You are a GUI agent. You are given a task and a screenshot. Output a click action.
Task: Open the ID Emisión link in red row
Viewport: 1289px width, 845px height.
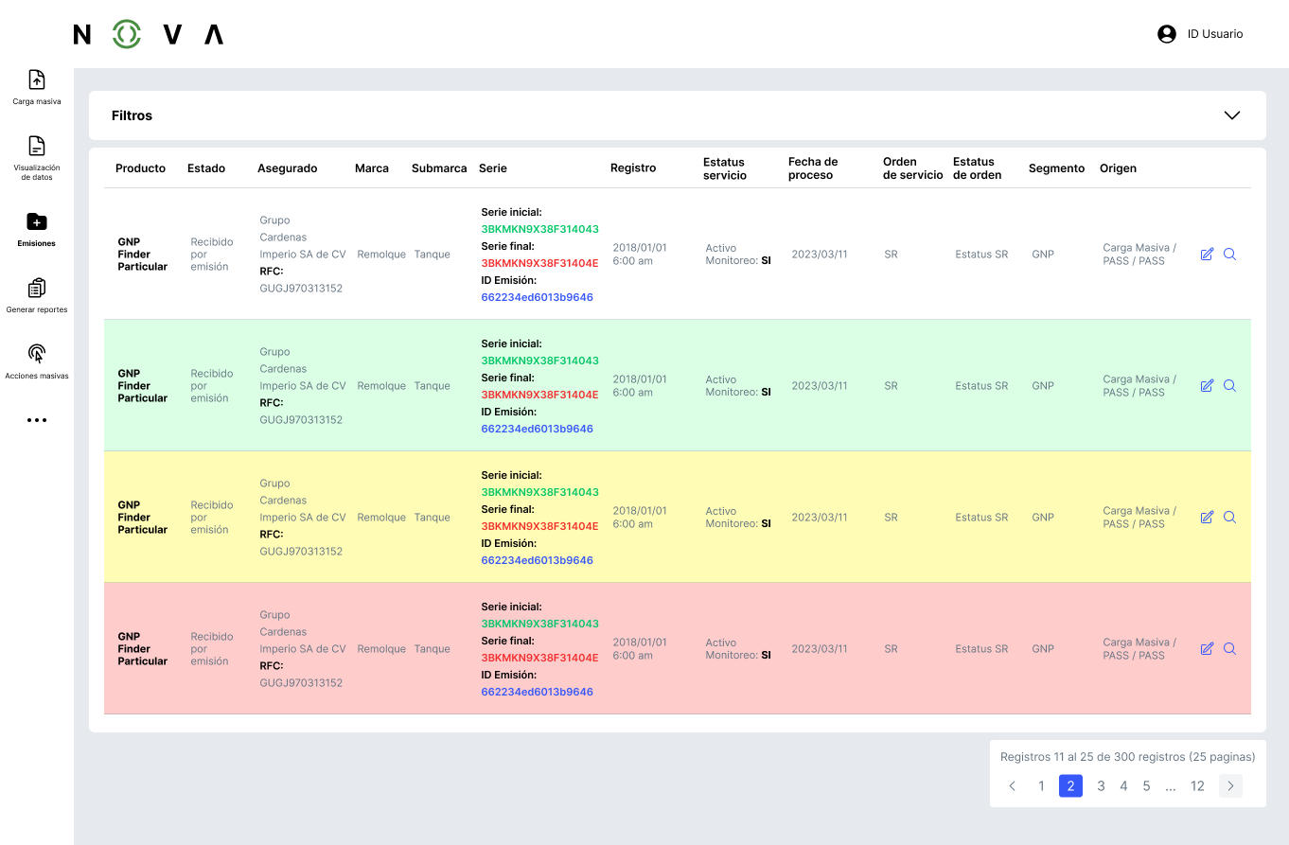(x=537, y=692)
